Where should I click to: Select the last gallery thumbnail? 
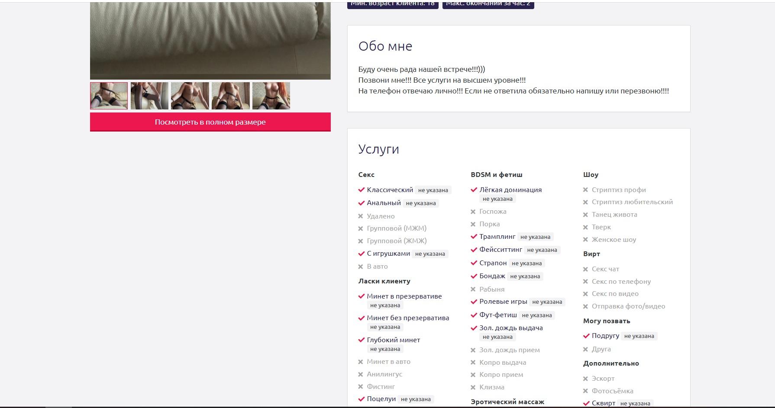tap(271, 96)
